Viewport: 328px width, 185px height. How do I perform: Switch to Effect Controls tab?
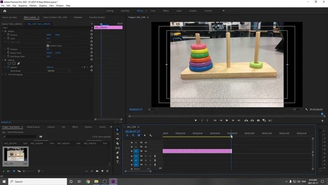click(30, 17)
